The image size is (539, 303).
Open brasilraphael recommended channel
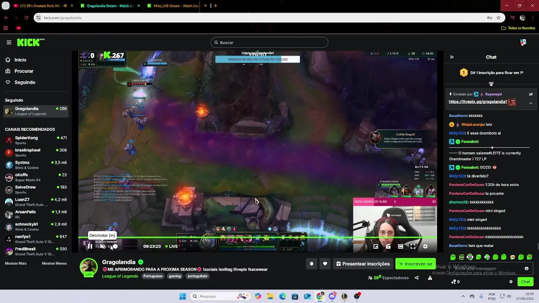coord(36,152)
